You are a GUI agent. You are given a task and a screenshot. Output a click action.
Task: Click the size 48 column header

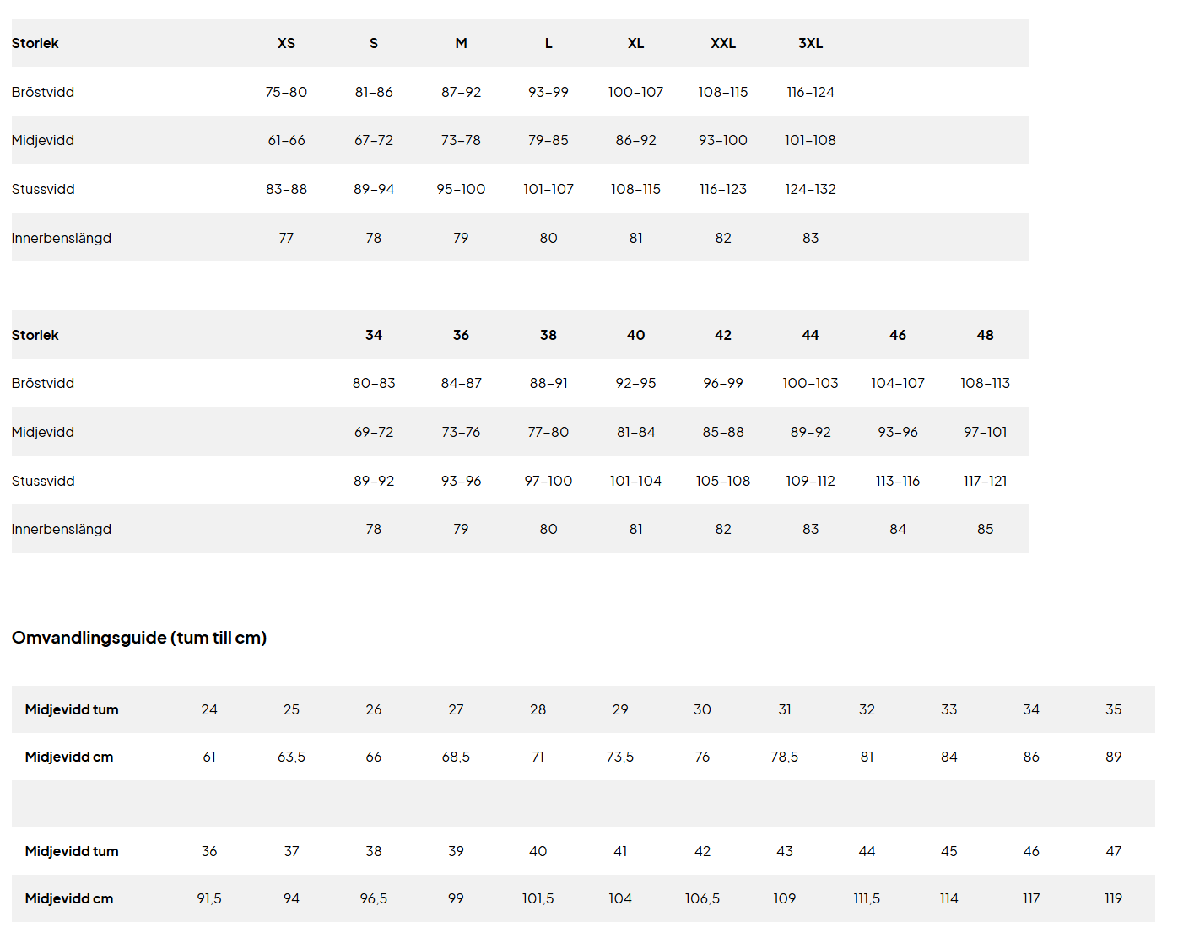[985, 335]
